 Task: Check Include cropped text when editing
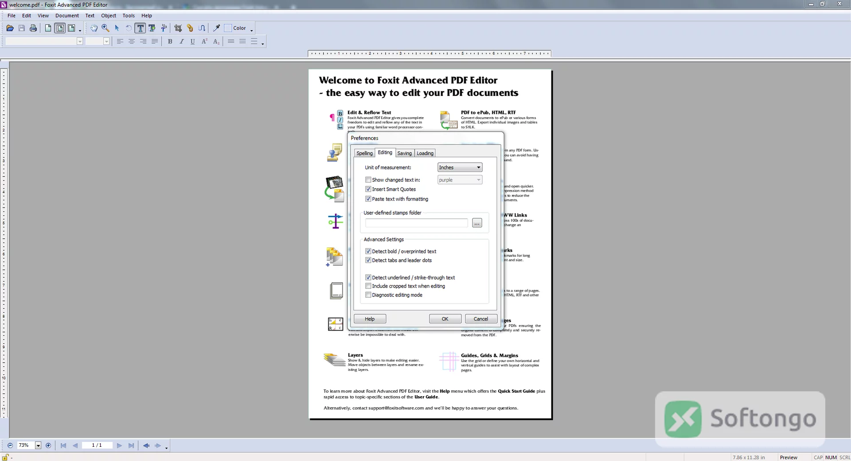[368, 286]
